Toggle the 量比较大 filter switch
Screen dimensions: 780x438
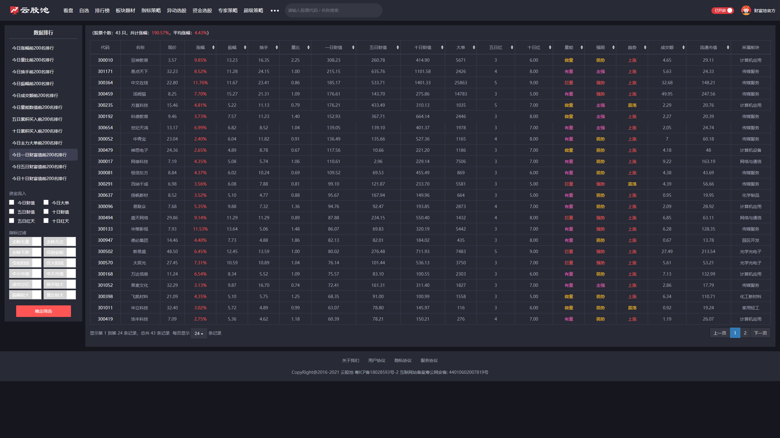coord(59,295)
